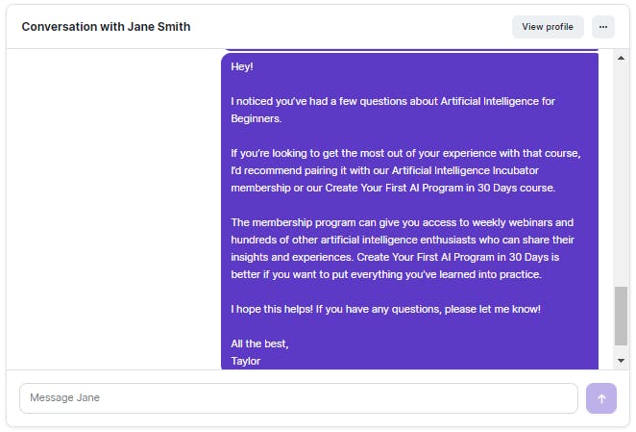
Task: Click the paragraph about weekly webinars membership
Action: 403,248
